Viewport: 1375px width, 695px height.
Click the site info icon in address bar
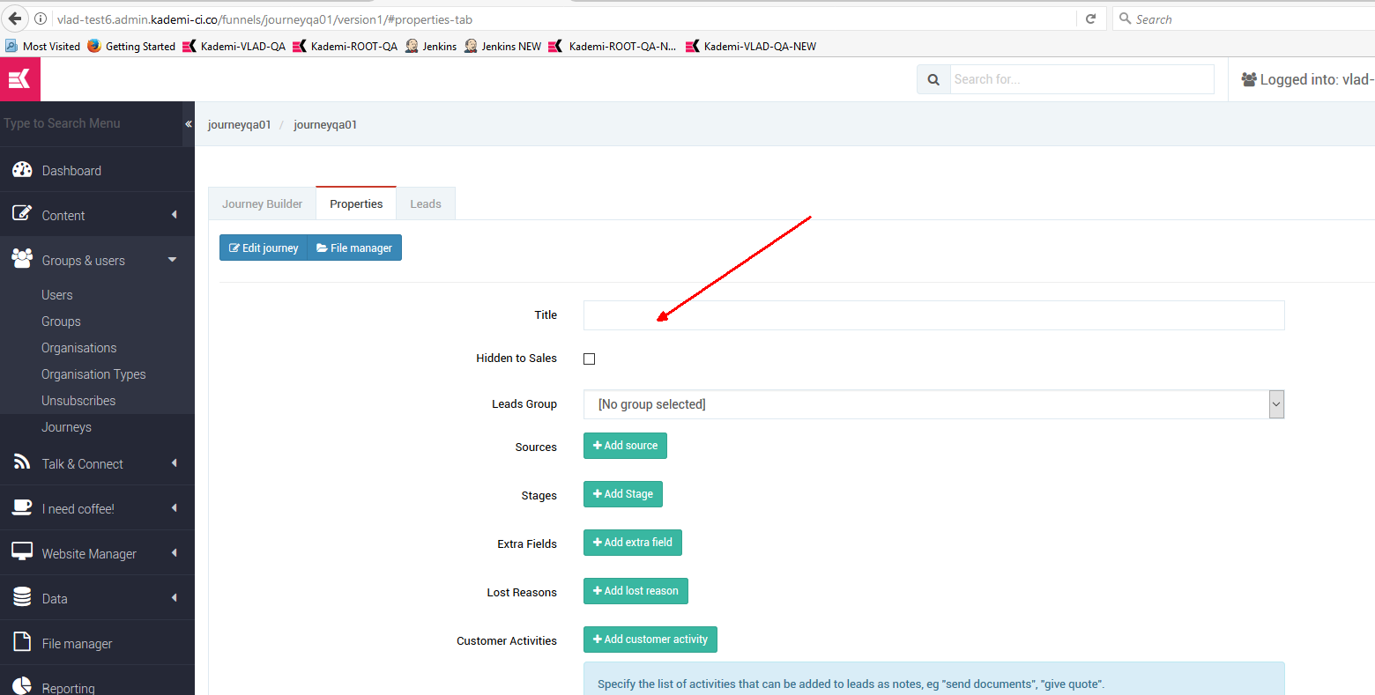pyautogui.click(x=41, y=18)
